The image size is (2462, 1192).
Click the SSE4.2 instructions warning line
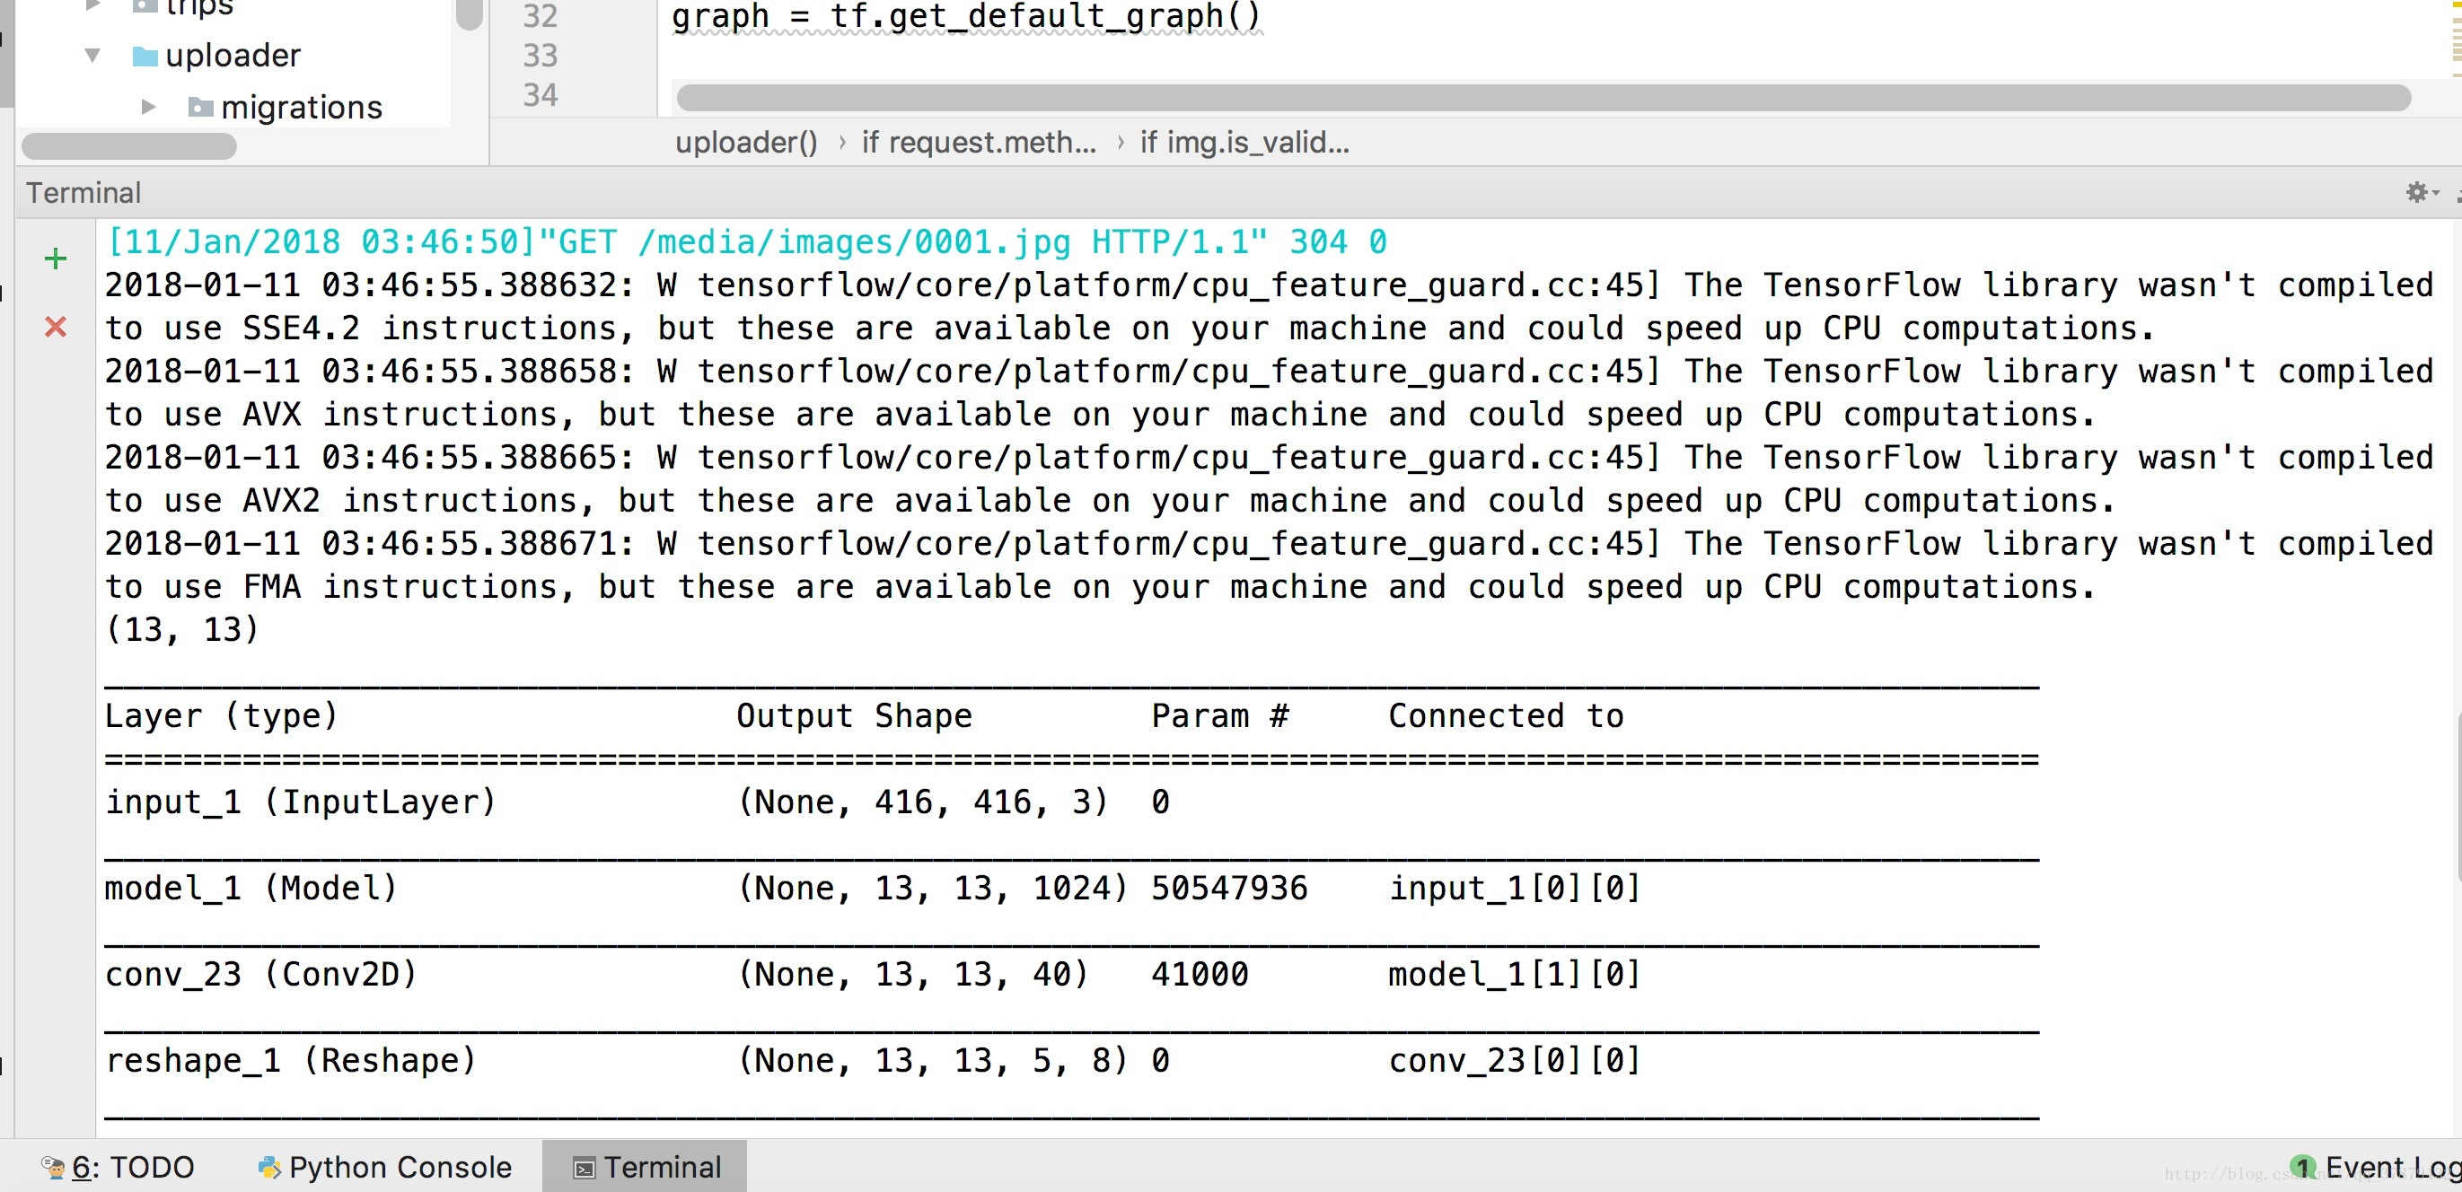pos(1130,328)
